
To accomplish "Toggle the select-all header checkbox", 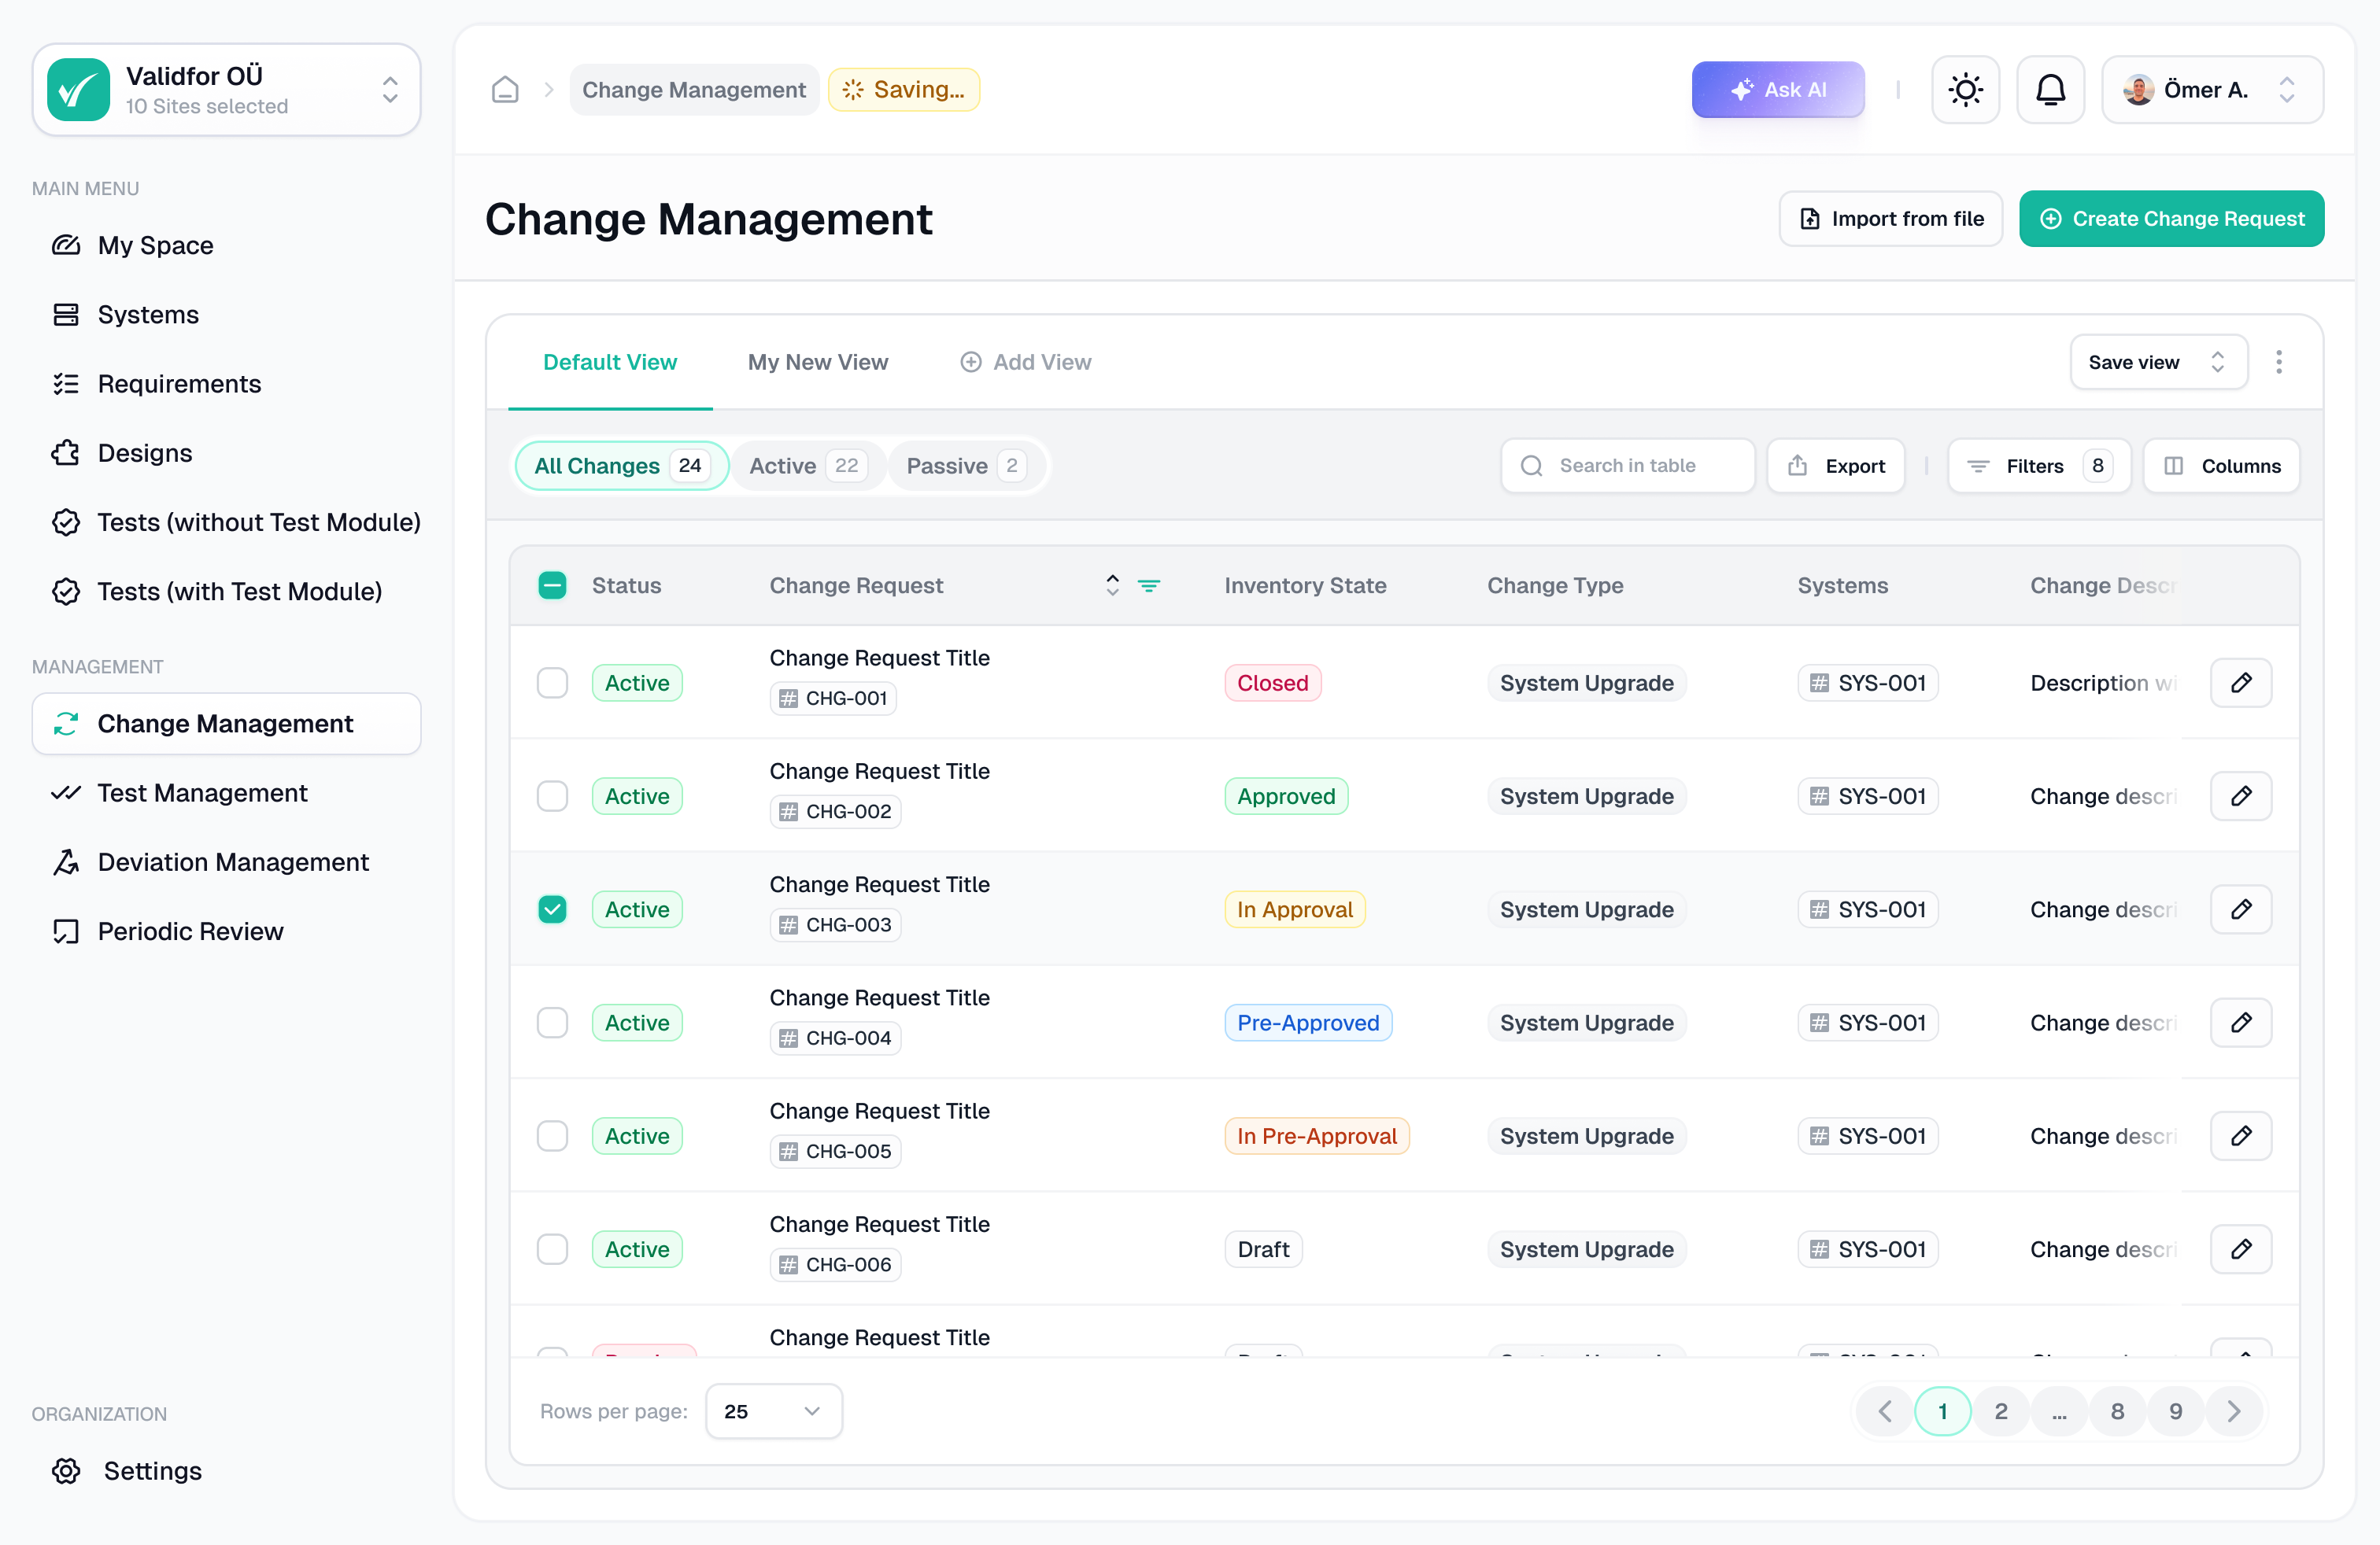I will tap(552, 585).
